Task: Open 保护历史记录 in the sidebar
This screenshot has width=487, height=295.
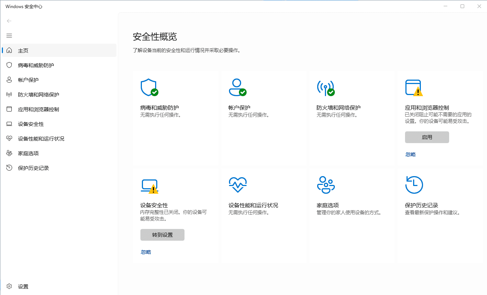Action: 59,168
